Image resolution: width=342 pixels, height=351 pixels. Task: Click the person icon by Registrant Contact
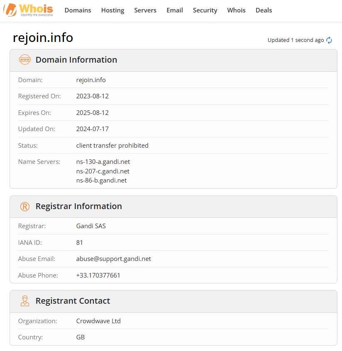coord(25,301)
